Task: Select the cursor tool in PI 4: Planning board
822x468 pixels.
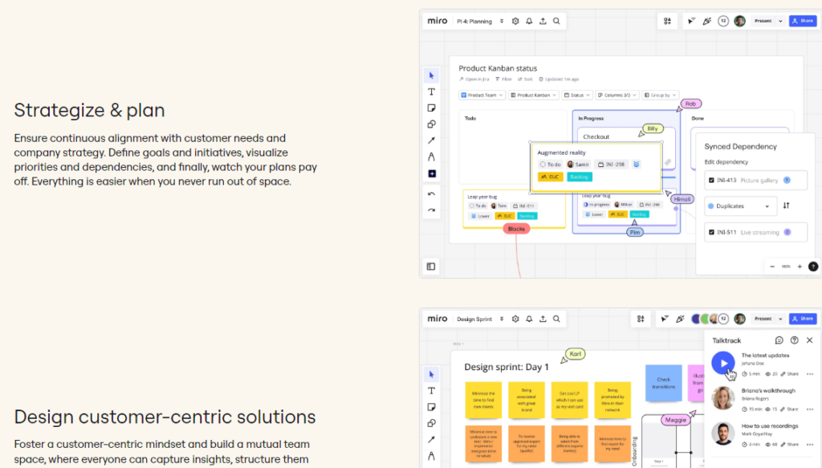Action: pyautogui.click(x=431, y=75)
